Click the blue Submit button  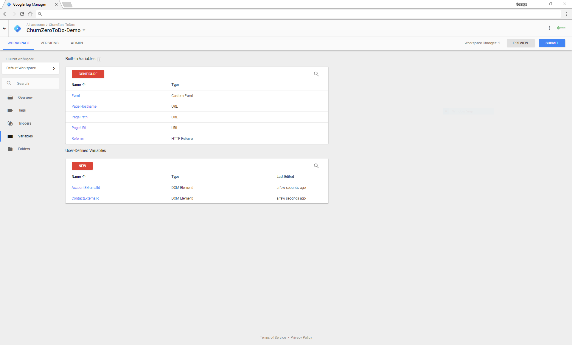tap(552, 43)
